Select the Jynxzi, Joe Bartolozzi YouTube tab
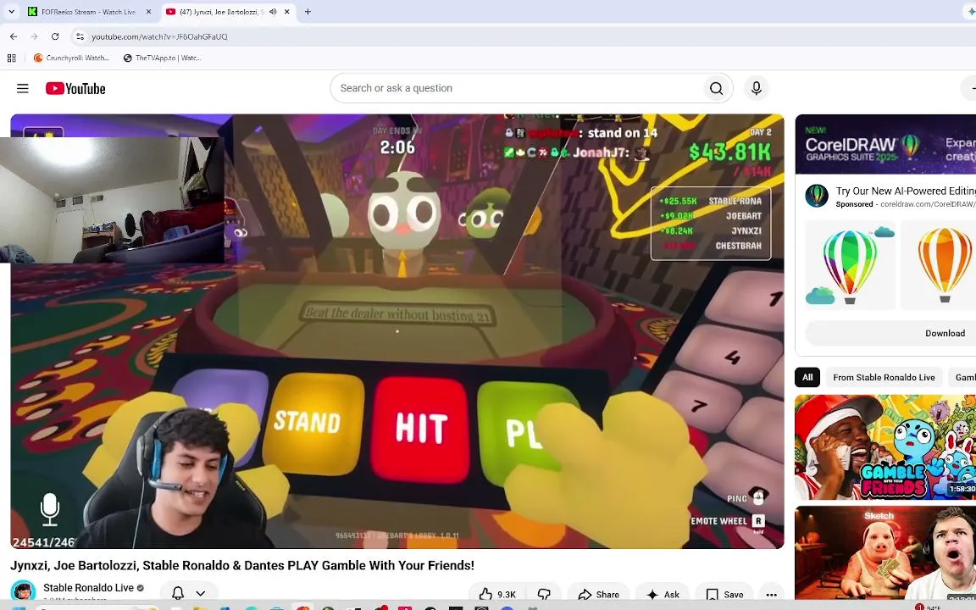The width and height of the screenshot is (976, 610). click(x=221, y=12)
